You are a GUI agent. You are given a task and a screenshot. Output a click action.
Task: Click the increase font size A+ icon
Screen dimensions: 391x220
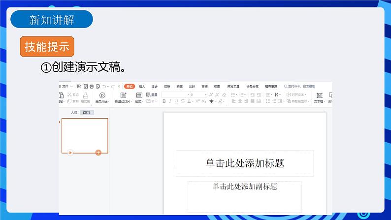[x=211, y=94]
